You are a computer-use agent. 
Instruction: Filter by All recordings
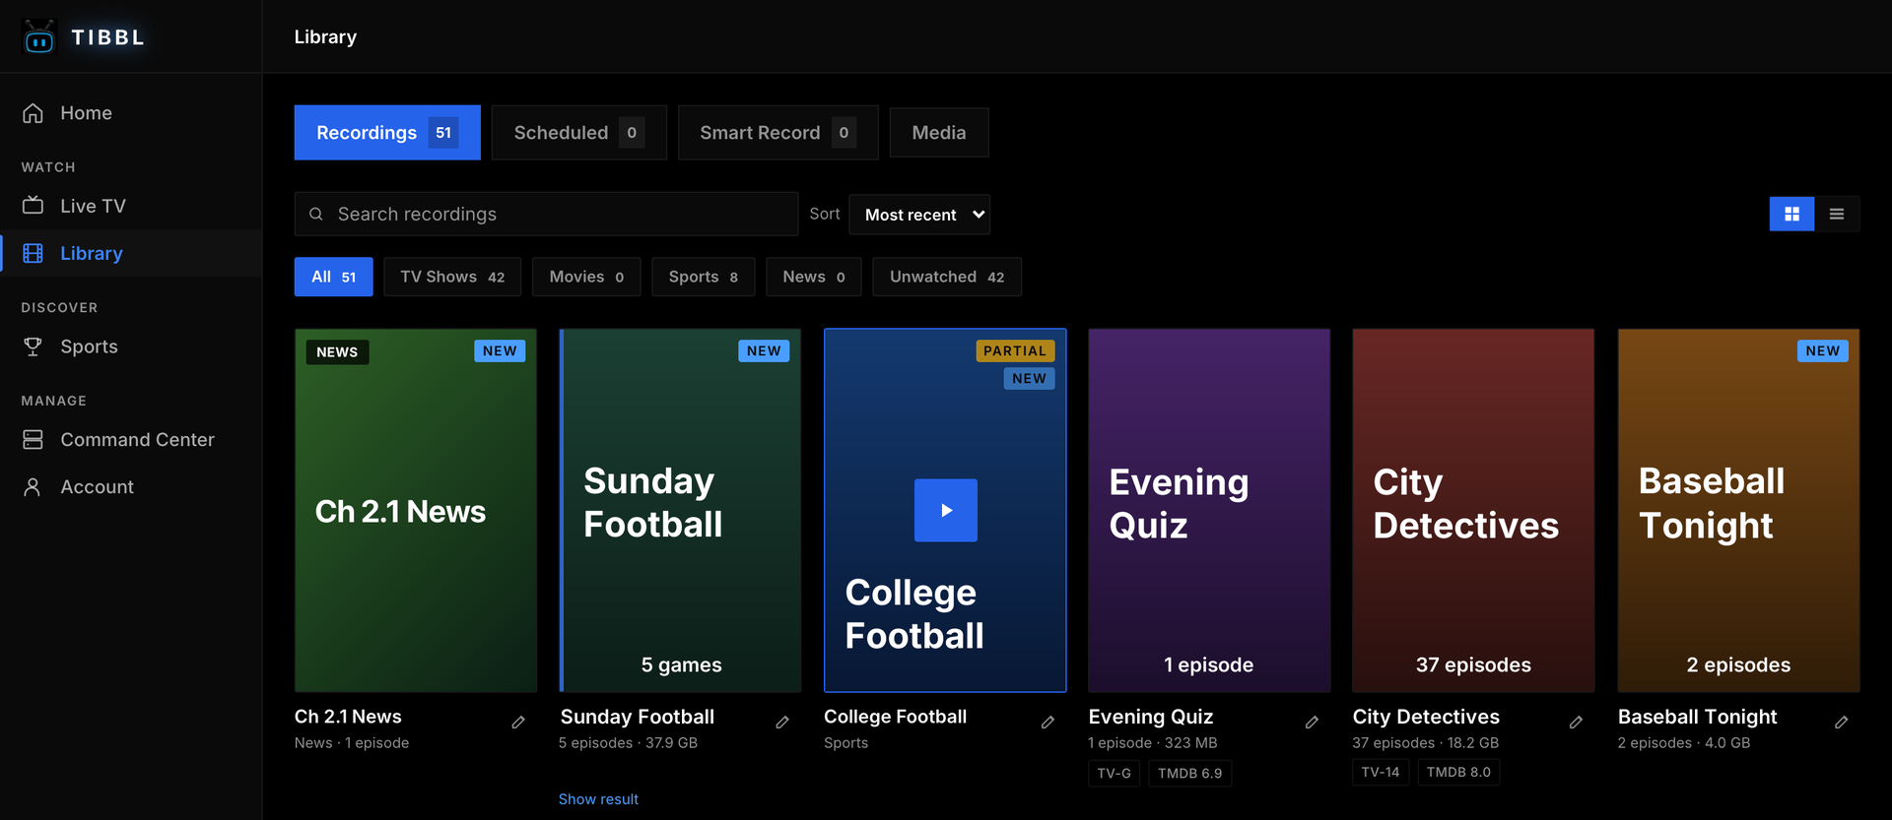click(333, 277)
